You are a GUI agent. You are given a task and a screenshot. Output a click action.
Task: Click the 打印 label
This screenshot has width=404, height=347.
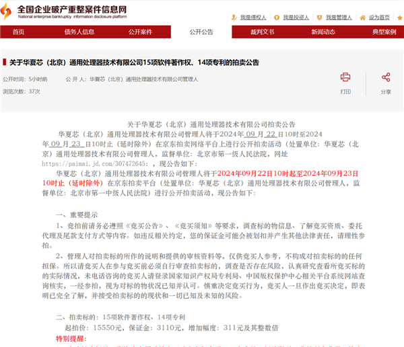coord(345,92)
